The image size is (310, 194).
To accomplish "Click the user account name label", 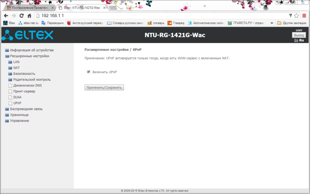I will [299, 30].
